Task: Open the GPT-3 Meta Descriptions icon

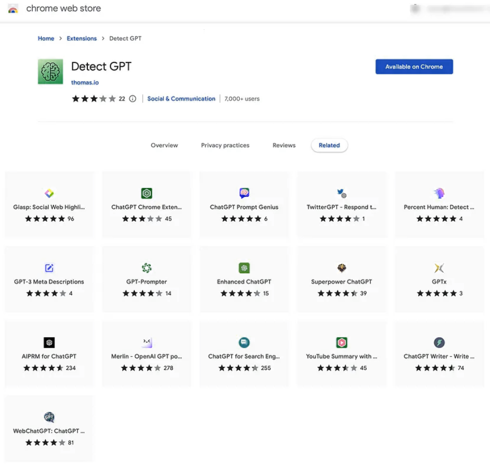Action: (x=49, y=268)
